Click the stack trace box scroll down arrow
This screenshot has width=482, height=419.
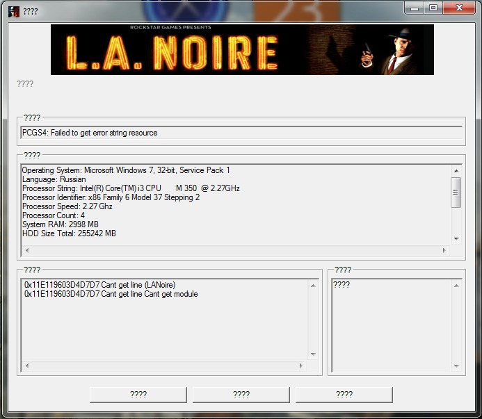point(313,354)
